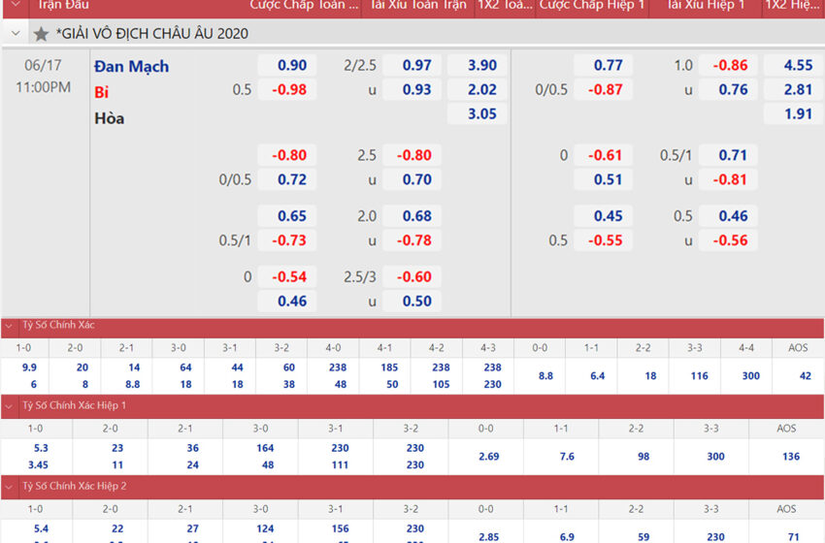Open the Bỉ team link
Viewport: 825px width, 543px height.
click(x=101, y=92)
